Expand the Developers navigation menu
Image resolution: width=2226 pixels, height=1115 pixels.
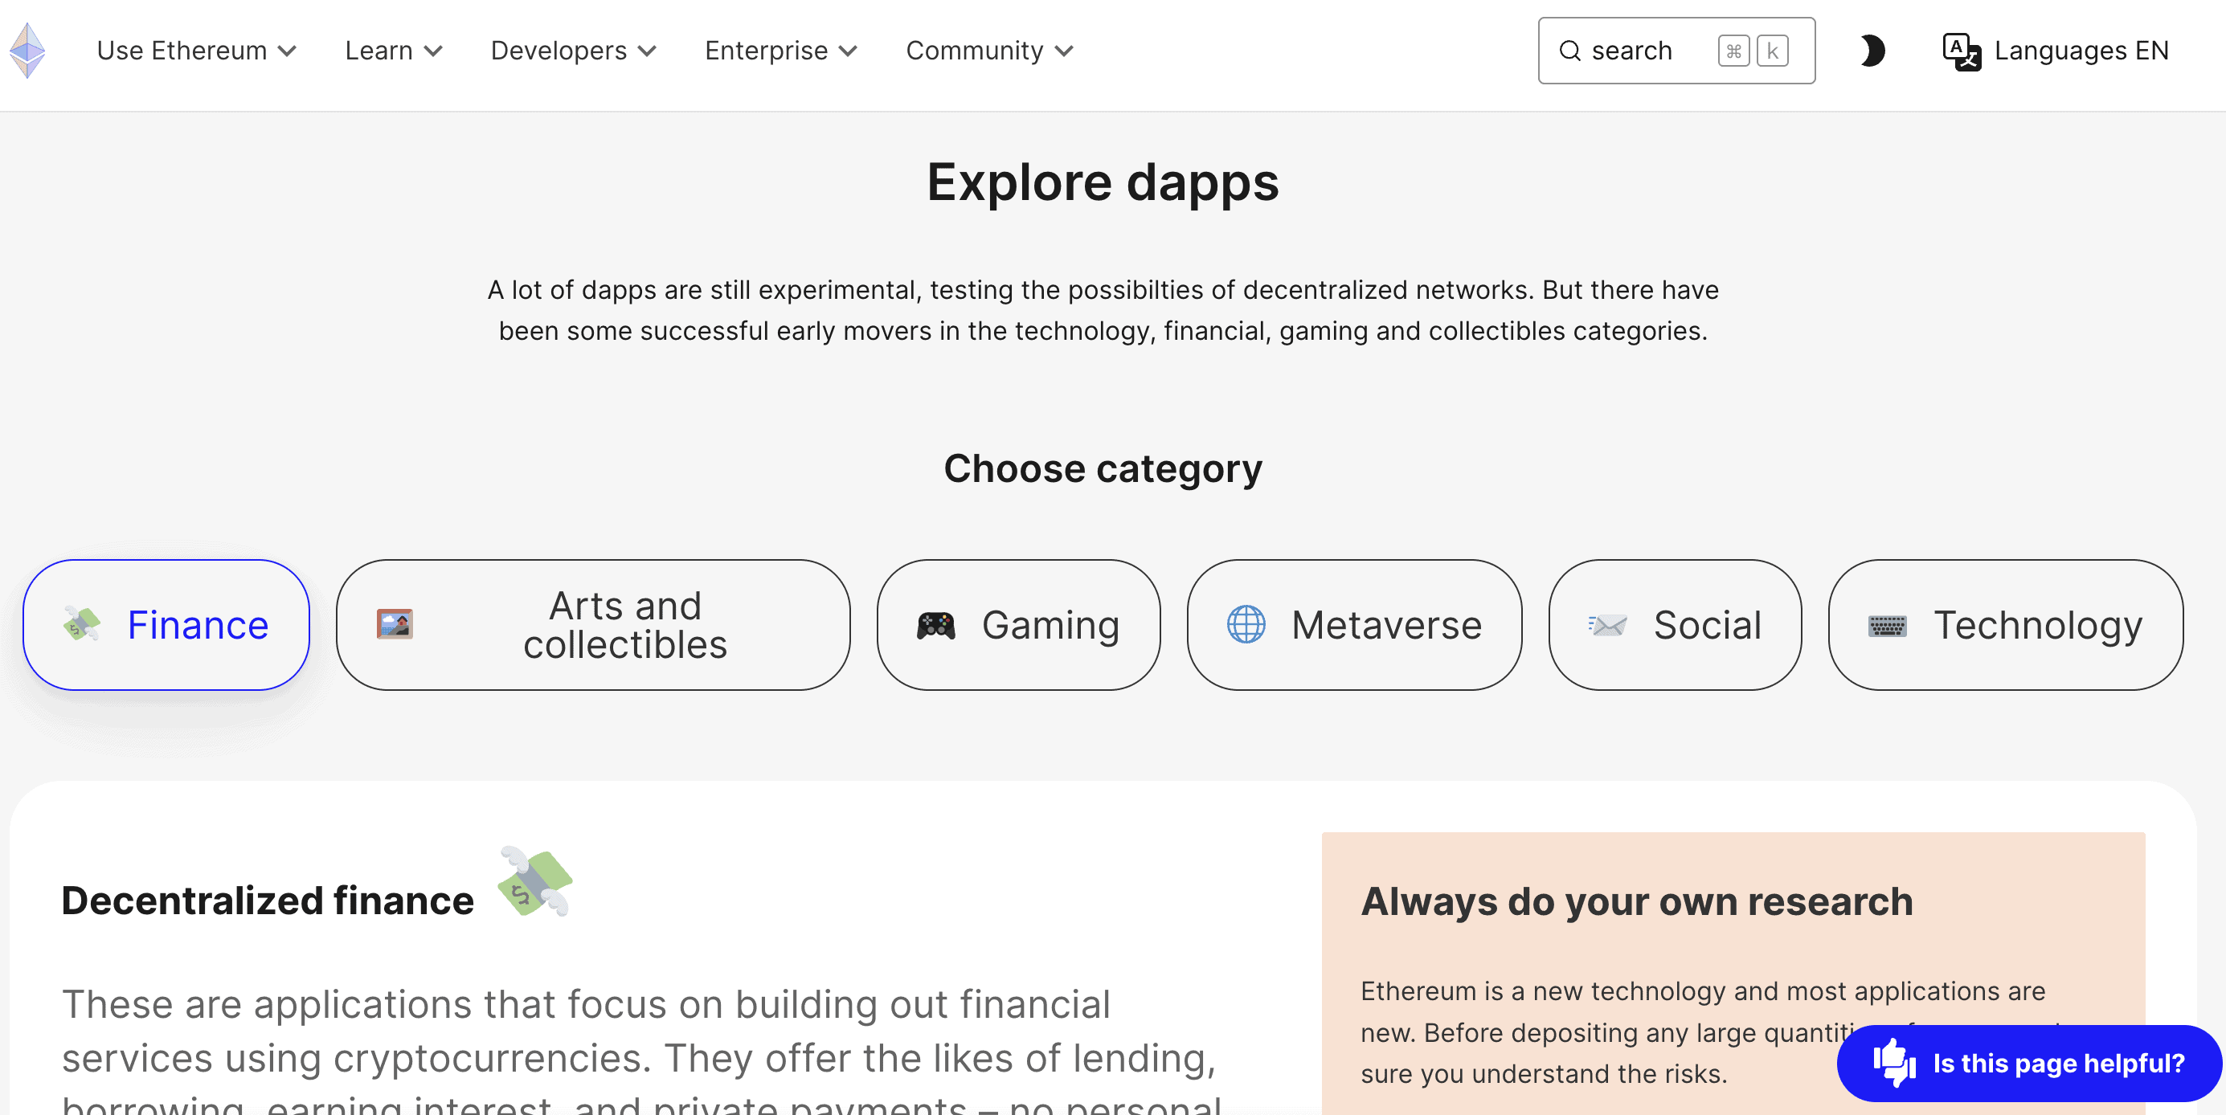coord(573,51)
